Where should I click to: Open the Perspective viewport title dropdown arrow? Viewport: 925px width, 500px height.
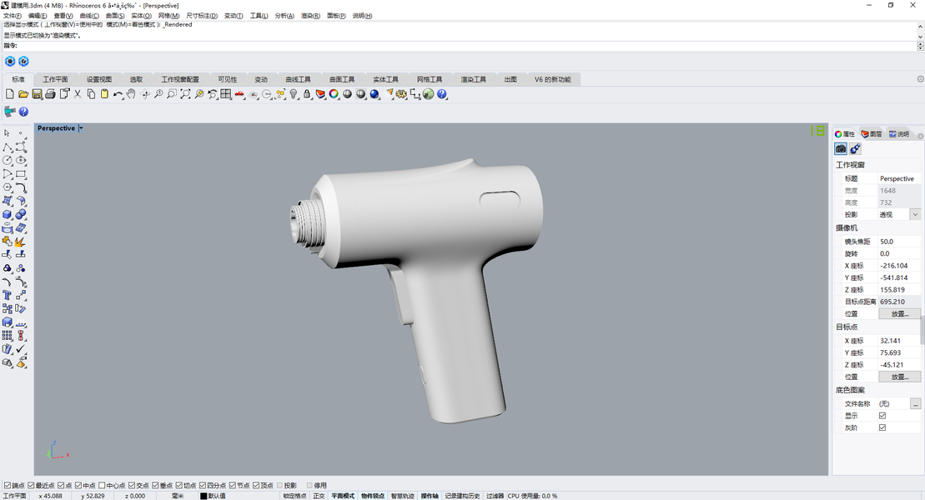click(81, 128)
